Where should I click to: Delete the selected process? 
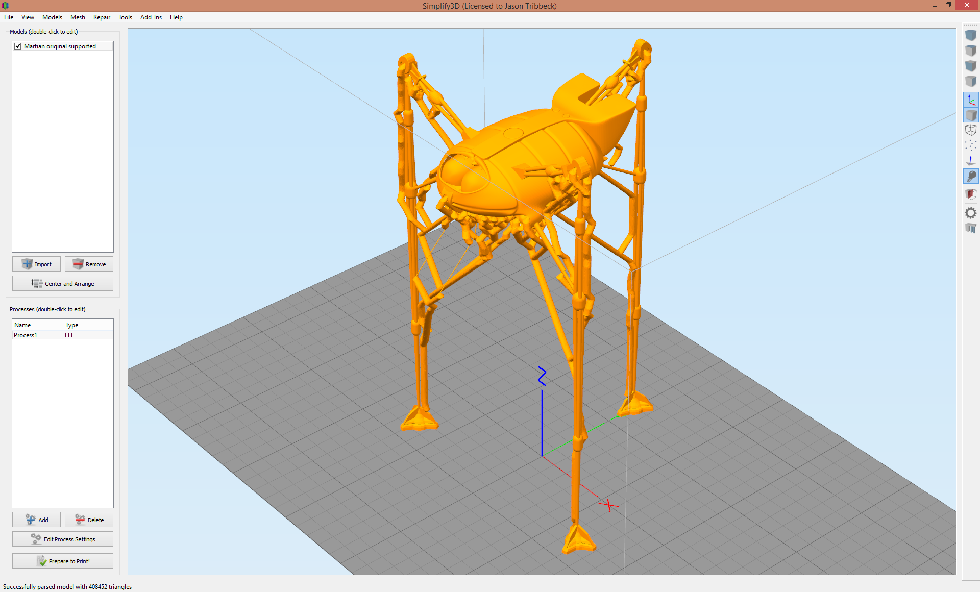point(89,520)
